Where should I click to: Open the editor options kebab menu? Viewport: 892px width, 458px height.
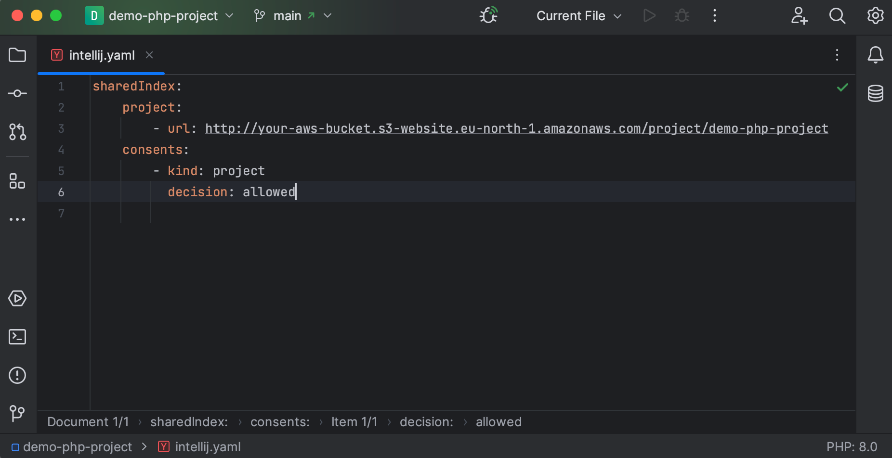click(x=837, y=55)
